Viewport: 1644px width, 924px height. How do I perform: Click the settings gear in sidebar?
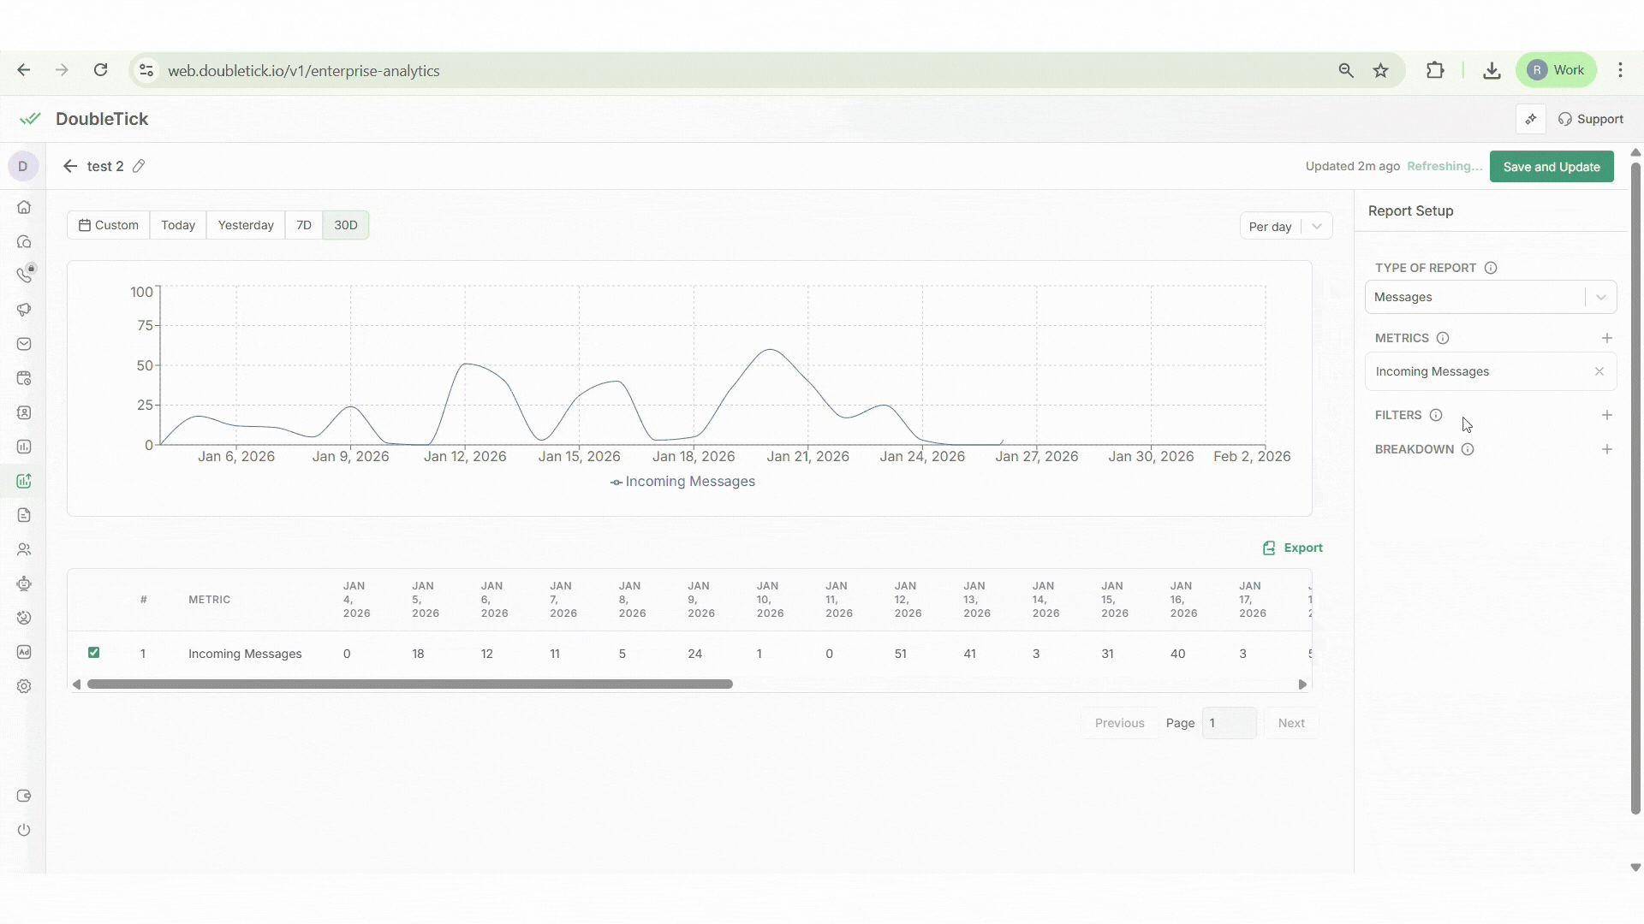[24, 686]
